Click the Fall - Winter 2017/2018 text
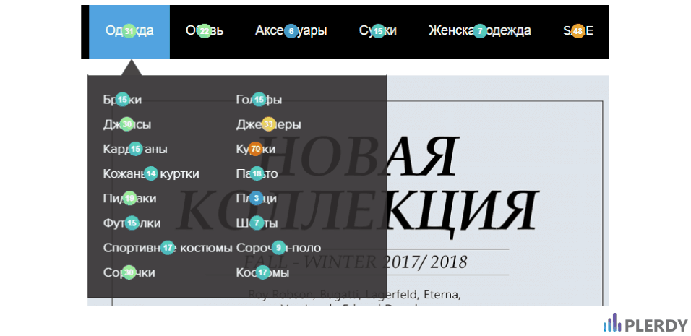This screenshot has width=691, height=336. [356, 262]
